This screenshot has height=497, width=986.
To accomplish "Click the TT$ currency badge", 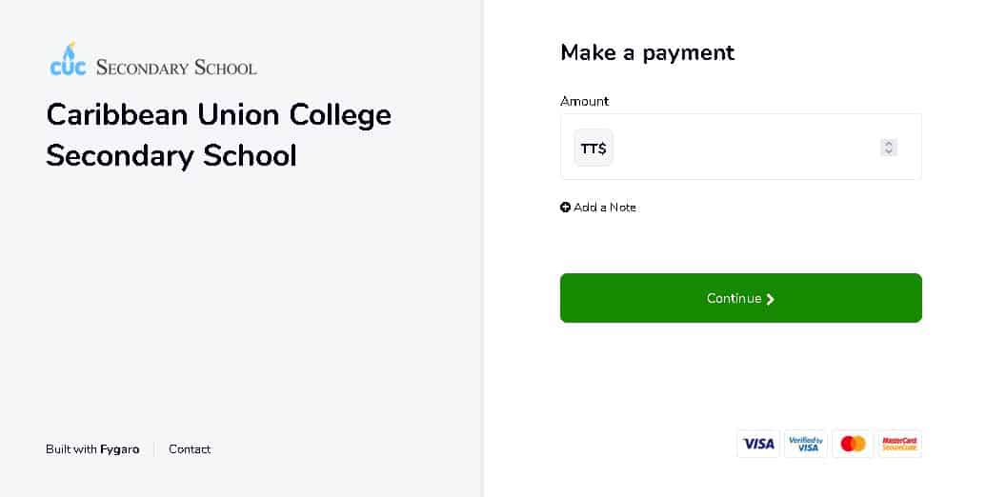I will coord(593,149).
